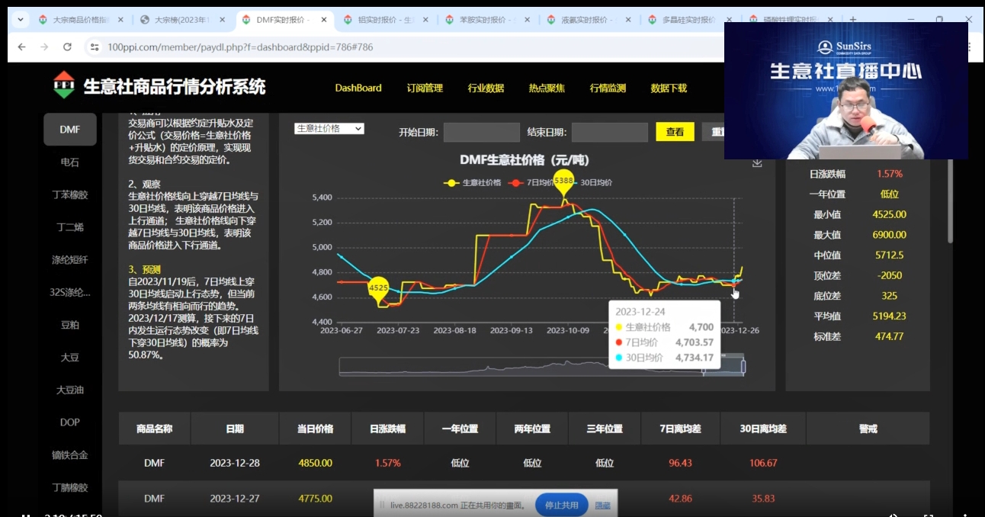Click the 4850.00 price cell
Screen dimensions: 985x517
(315, 463)
